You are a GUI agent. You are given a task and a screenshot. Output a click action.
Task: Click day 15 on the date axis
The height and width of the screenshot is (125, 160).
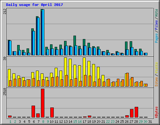(x=75, y=122)
